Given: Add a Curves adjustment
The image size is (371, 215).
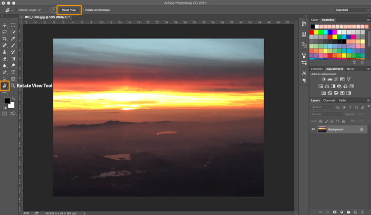Looking at the screenshot, I should click(336, 79).
